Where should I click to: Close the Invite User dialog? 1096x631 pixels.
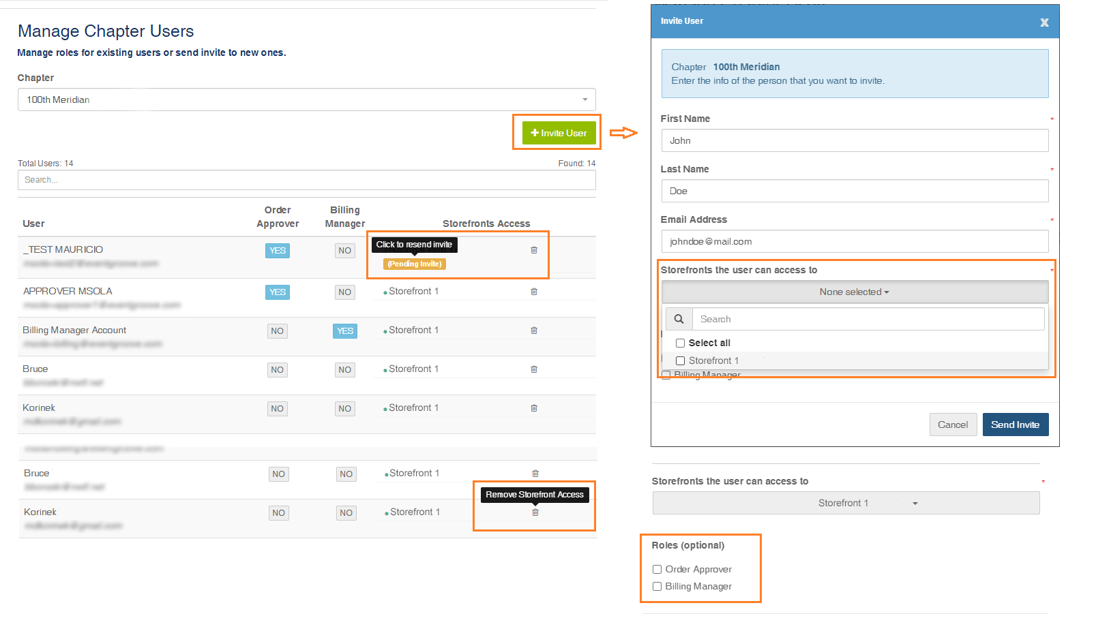[x=1044, y=22]
